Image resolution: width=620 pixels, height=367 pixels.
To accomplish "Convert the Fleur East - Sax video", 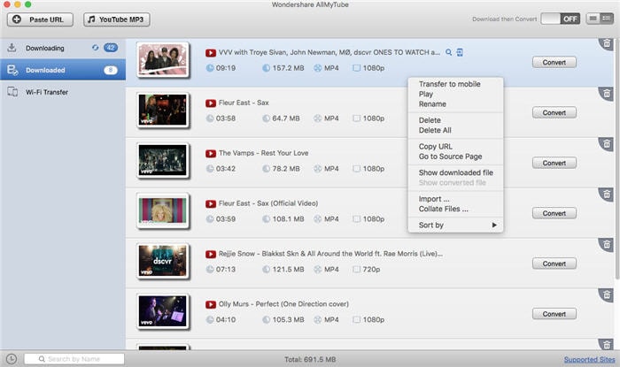I will [554, 113].
